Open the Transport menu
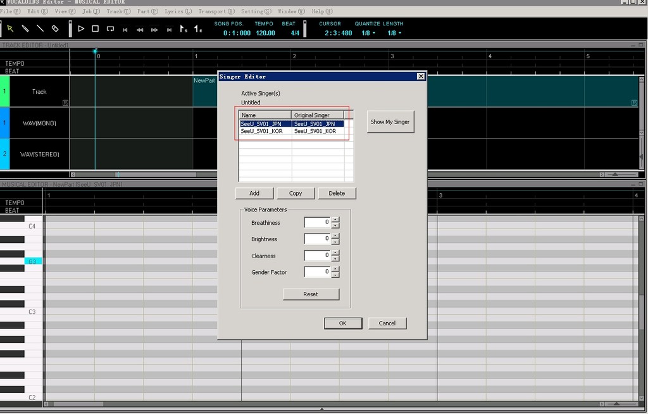 click(216, 11)
